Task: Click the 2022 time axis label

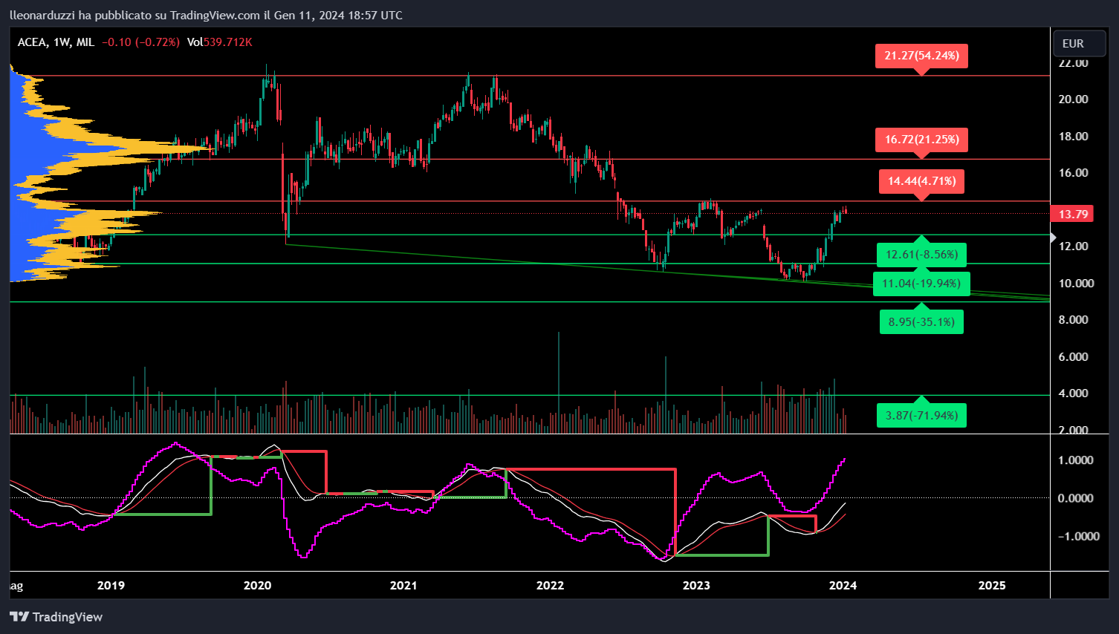Action: (x=550, y=585)
